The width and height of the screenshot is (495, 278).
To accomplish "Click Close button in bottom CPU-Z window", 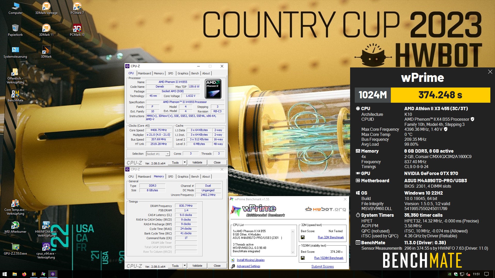I will (x=217, y=266).
